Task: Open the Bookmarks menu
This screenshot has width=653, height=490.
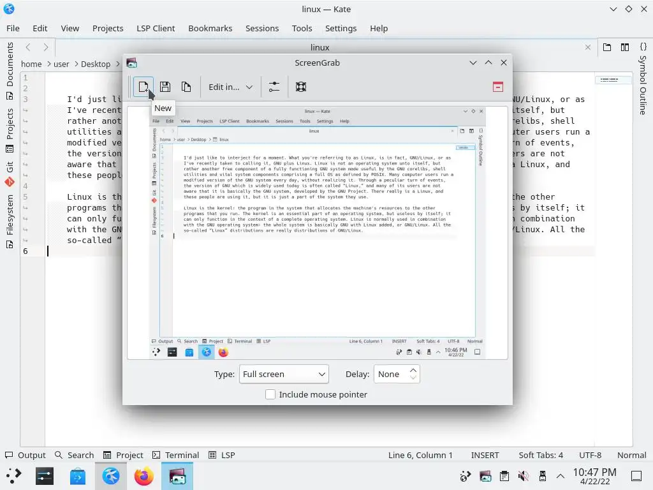Action: (x=210, y=28)
